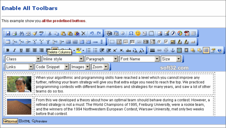
Task: Select the girl photo thumbnail
Action: (19, 84)
